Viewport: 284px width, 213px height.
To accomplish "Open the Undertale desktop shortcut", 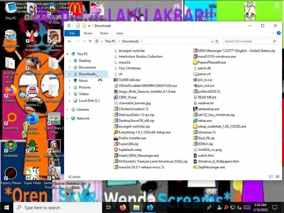I will tap(11, 149).
